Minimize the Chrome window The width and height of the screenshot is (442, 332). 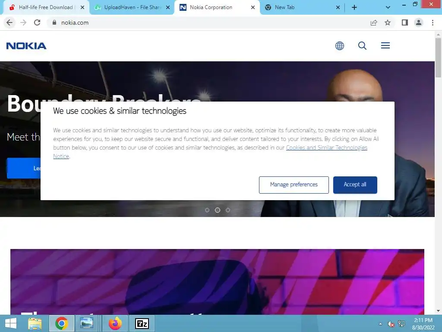404,4
